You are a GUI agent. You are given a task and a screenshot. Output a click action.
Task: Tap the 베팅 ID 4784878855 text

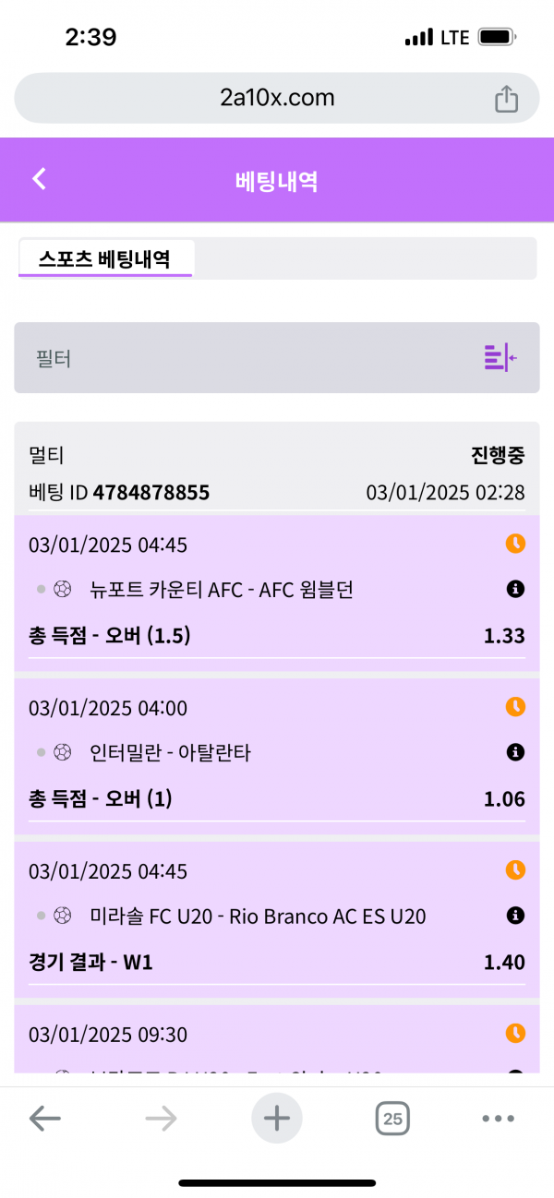click(120, 493)
